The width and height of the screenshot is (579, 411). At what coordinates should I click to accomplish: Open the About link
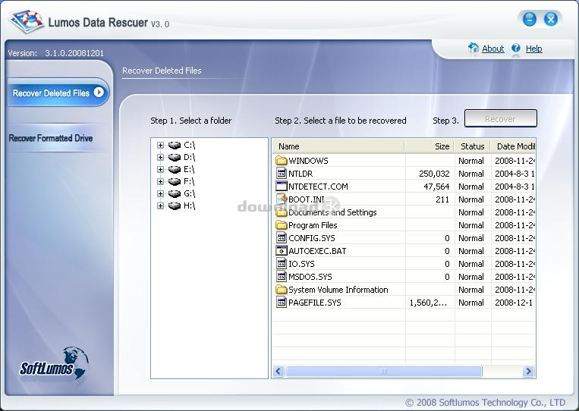pos(493,49)
